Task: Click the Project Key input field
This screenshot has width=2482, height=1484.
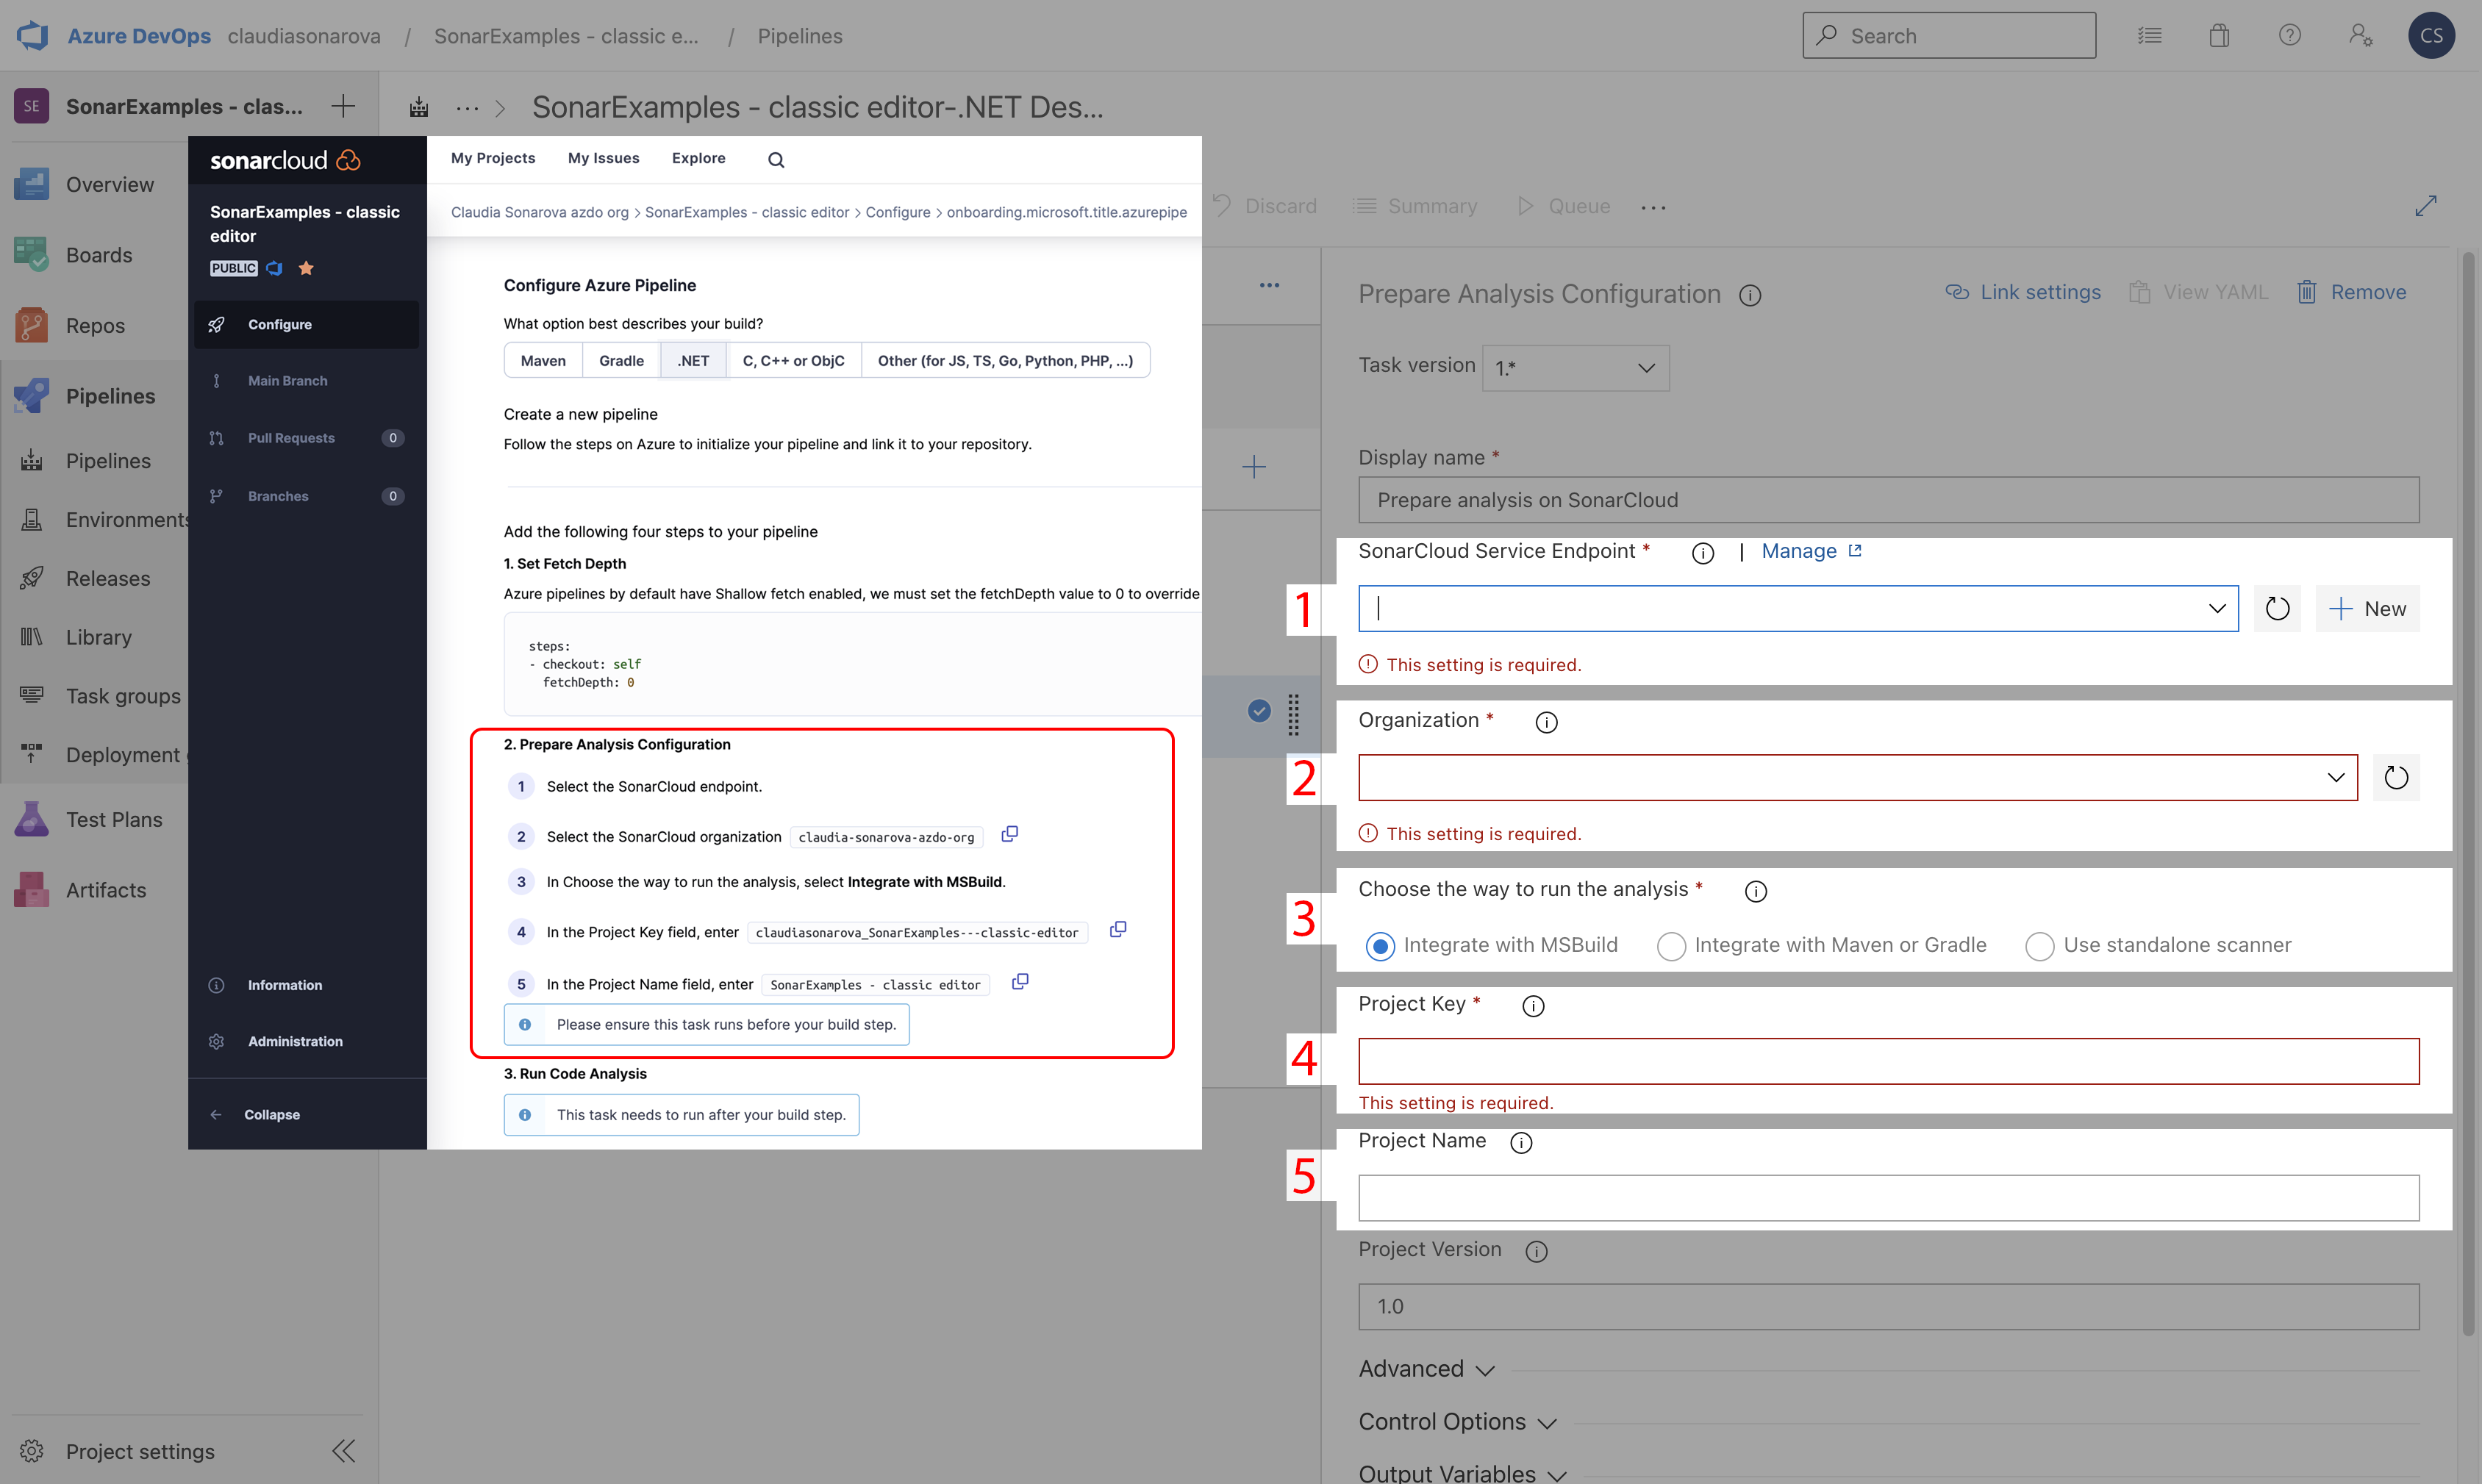Action: 1889,1060
